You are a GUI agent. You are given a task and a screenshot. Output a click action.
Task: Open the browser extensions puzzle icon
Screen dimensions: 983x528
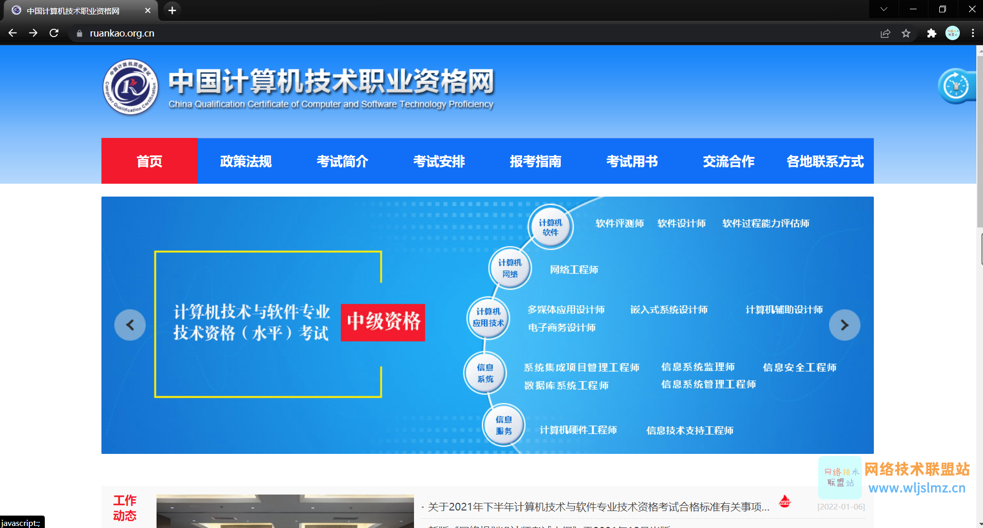pyautogui.click(x=932, y=33)
